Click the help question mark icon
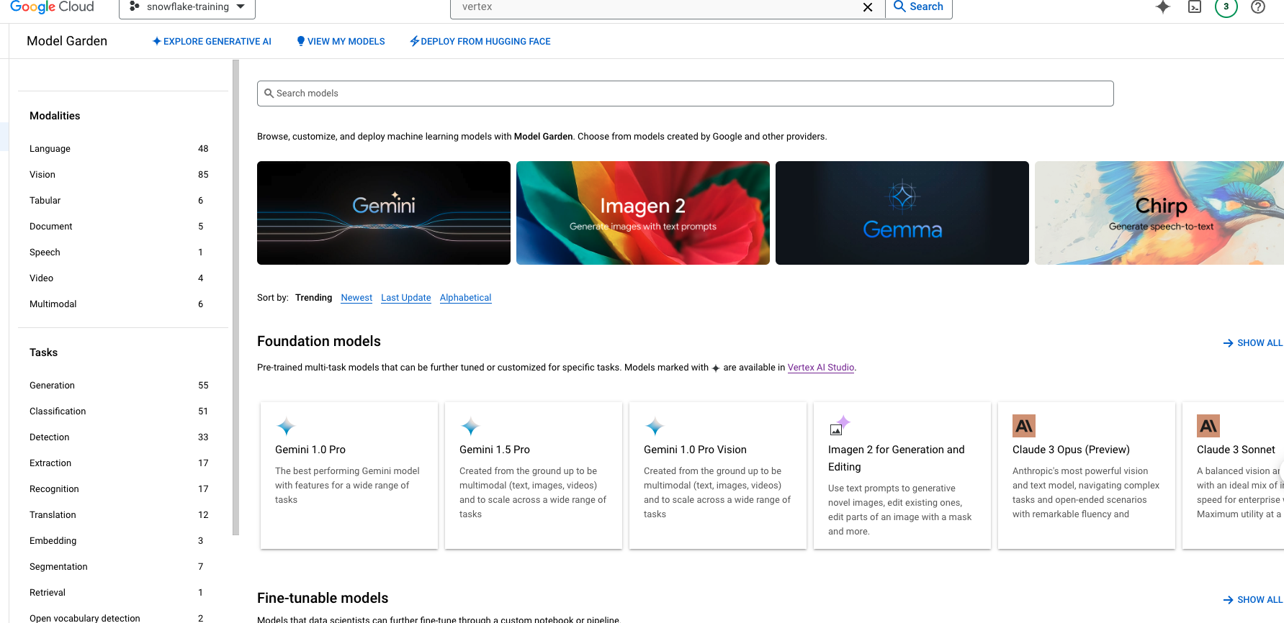Image resolution: width=1284 pixels, height=623 pixels. tap(1257, 7)
